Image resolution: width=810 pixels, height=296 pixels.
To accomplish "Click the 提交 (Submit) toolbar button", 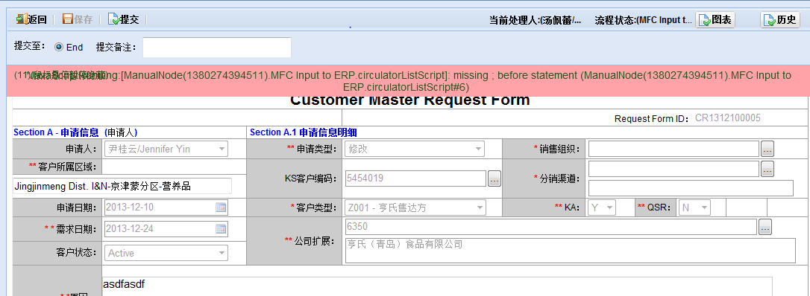I will click(x=124, y=19).
